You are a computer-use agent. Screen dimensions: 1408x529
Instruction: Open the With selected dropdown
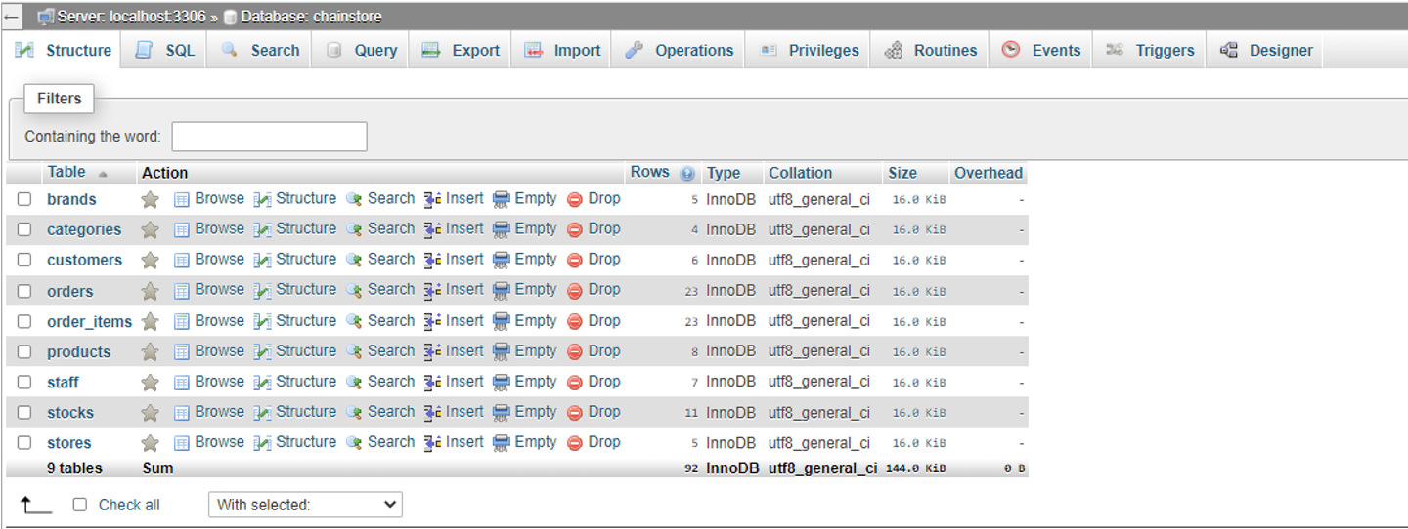(305, 505)
